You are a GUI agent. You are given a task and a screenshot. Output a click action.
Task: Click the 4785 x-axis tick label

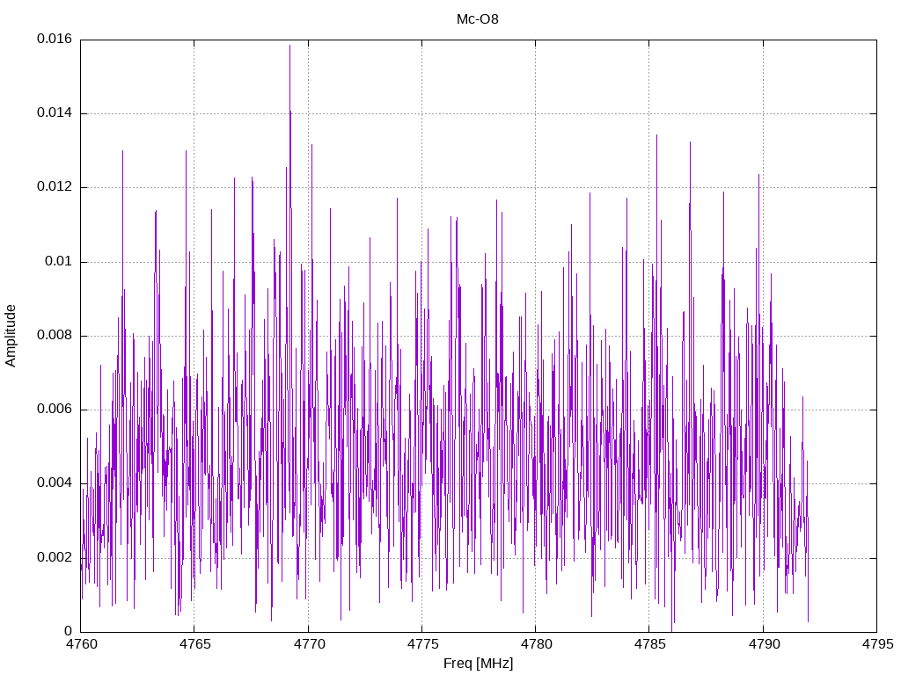[x=650, y=644]
